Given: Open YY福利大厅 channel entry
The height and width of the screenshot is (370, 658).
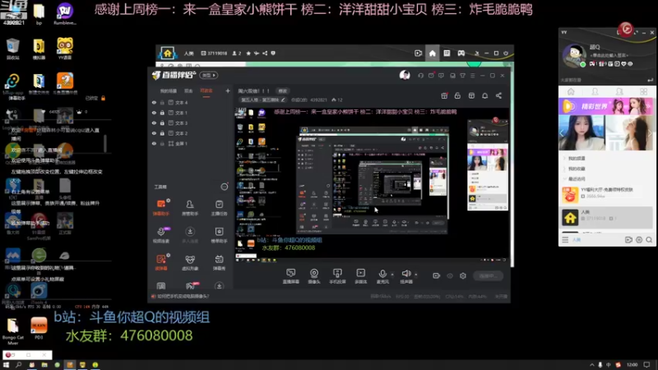Looking at the screenshot, I should (x=606, y=194).
